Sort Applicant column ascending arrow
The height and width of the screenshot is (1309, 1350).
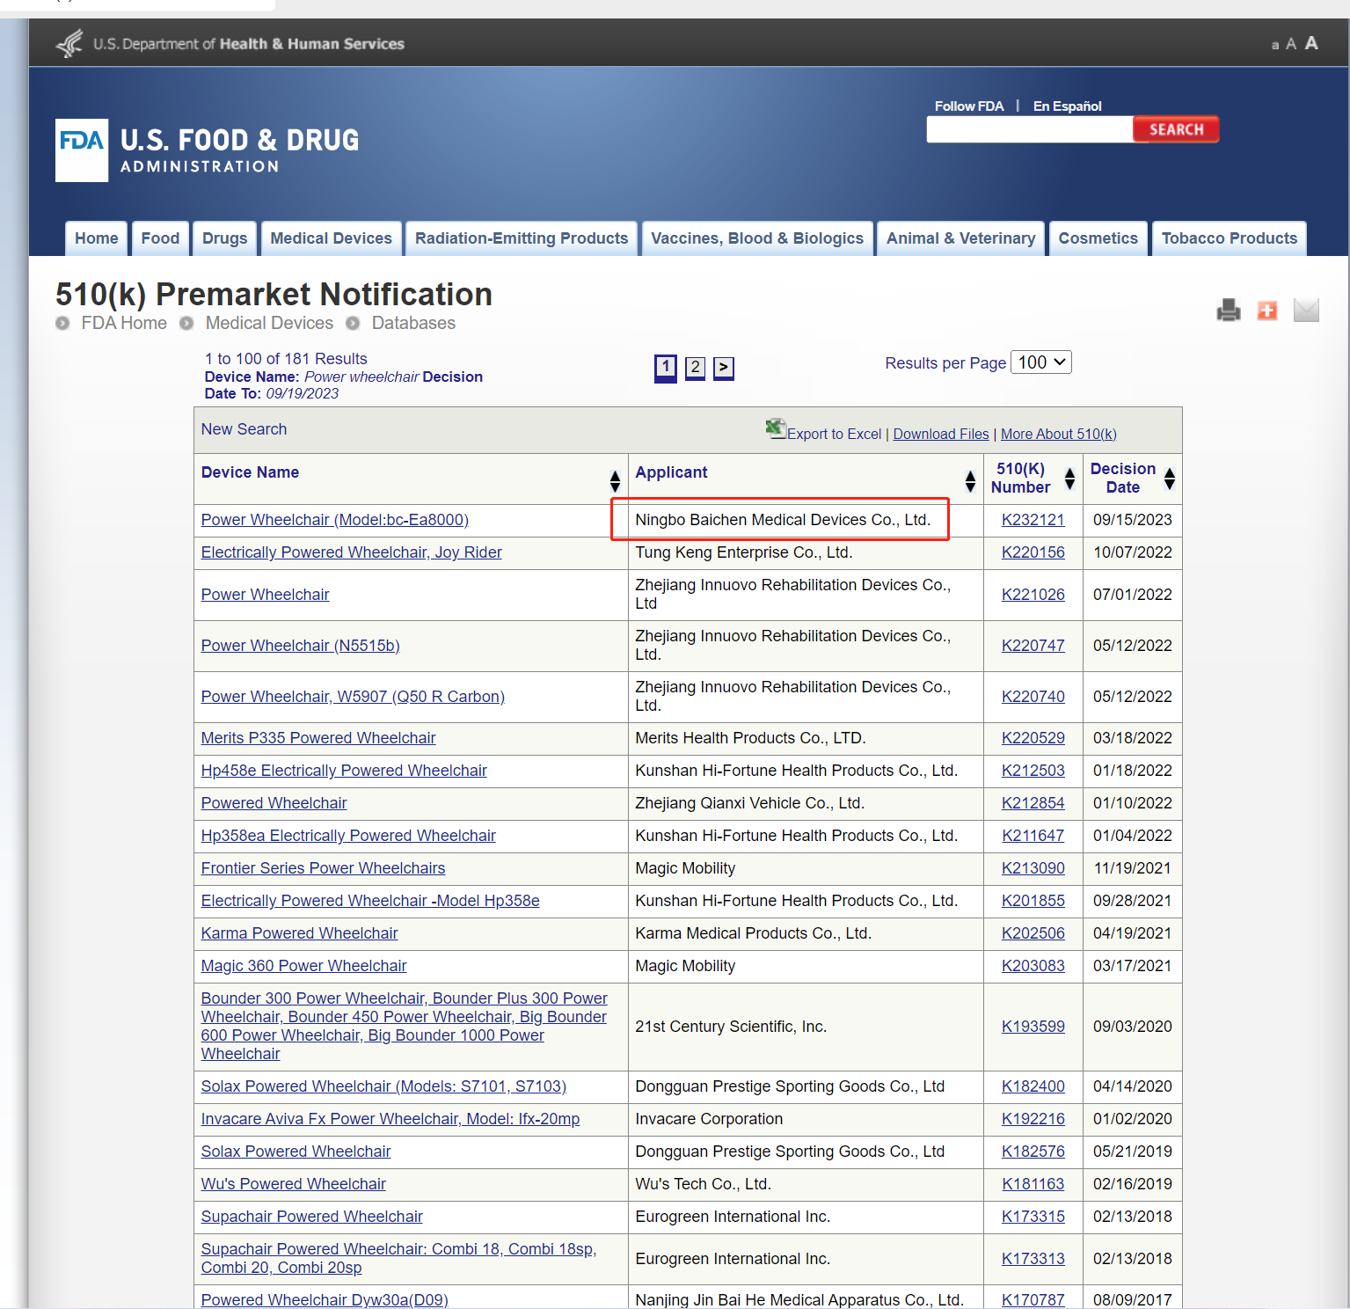coord(970,475)
